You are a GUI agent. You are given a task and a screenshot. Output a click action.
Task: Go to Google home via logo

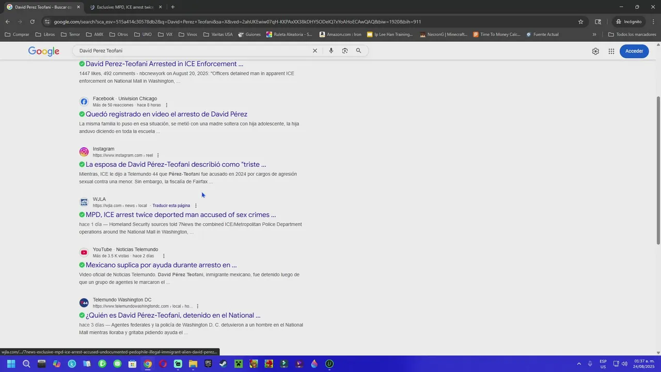(44, 51)
